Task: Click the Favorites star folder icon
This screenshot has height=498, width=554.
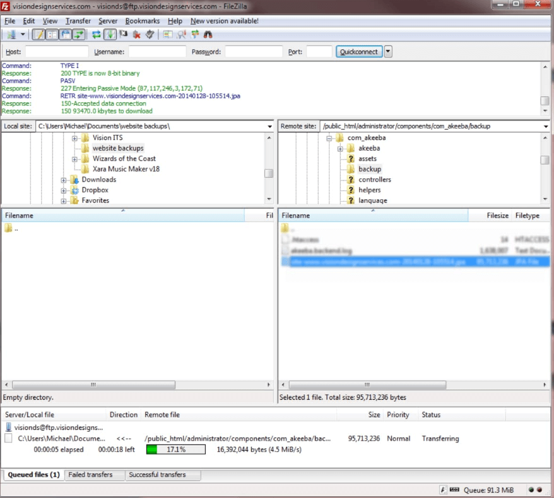Action: click(x=74, y=200)
